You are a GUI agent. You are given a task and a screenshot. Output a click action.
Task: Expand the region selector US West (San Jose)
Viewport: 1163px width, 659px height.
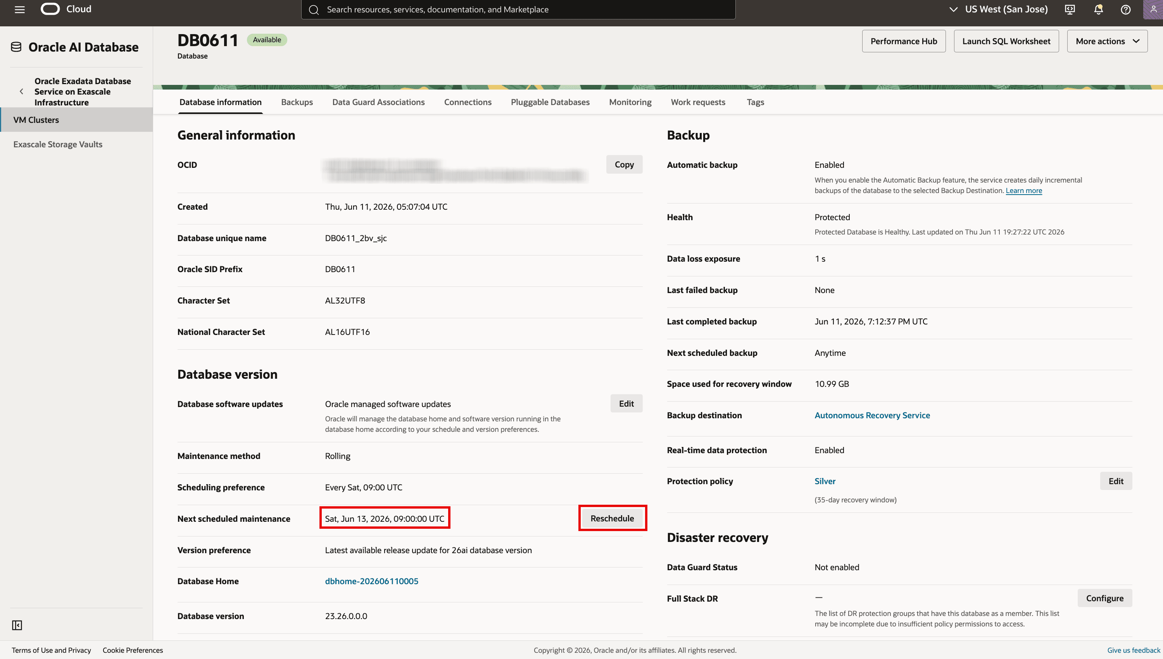pos(998,9)
